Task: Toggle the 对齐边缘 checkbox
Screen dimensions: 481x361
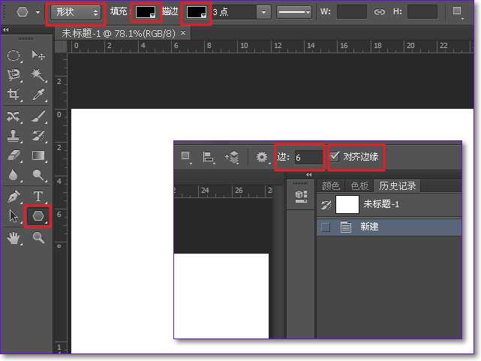Action: tap(335, 157)
